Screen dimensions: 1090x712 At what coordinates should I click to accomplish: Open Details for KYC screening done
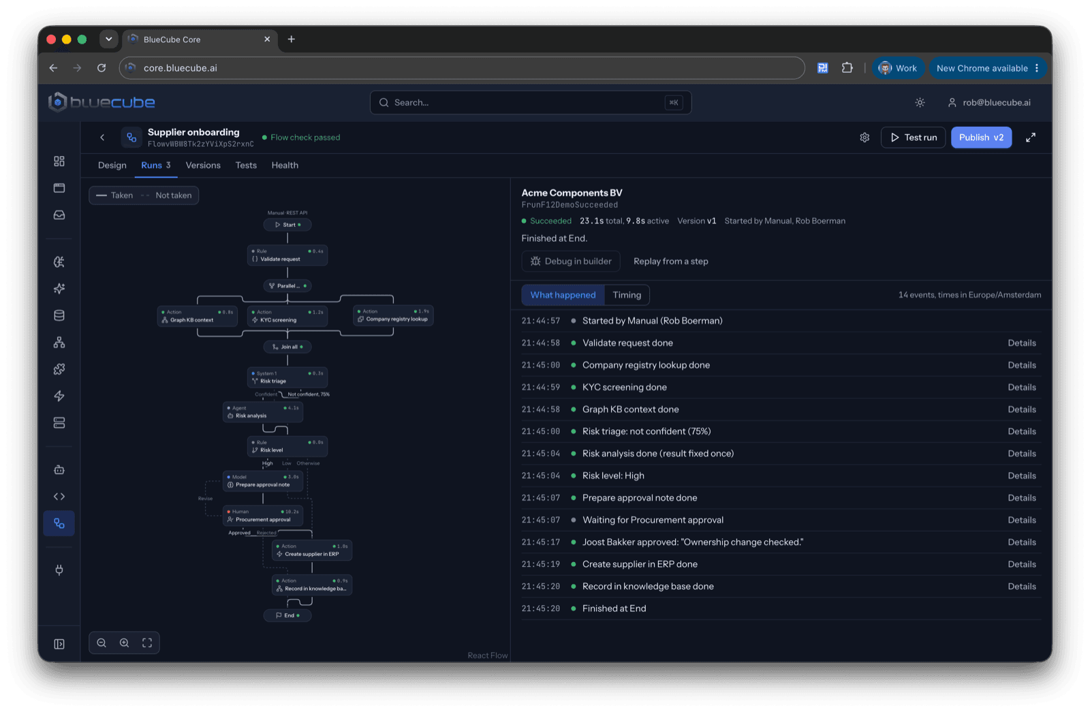1022,388
